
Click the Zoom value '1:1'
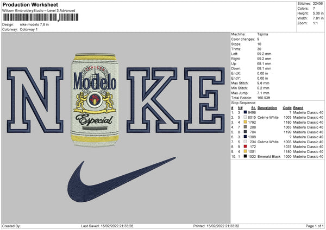coord(315,23)
